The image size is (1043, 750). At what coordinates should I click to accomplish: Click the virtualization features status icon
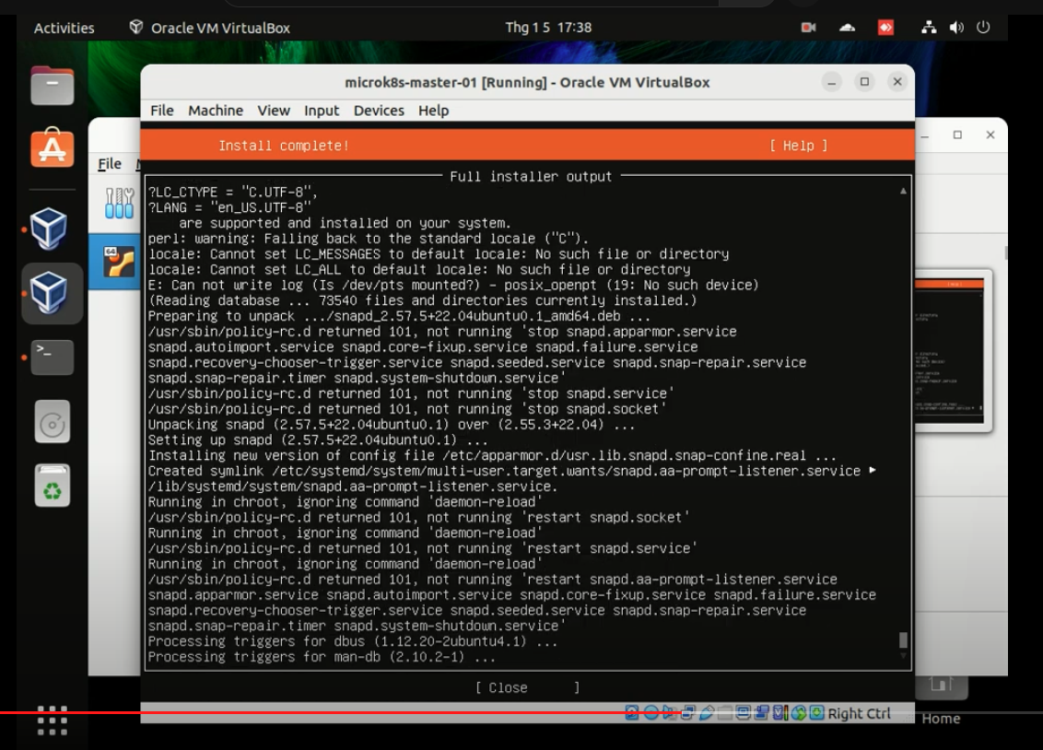point(779,712)
